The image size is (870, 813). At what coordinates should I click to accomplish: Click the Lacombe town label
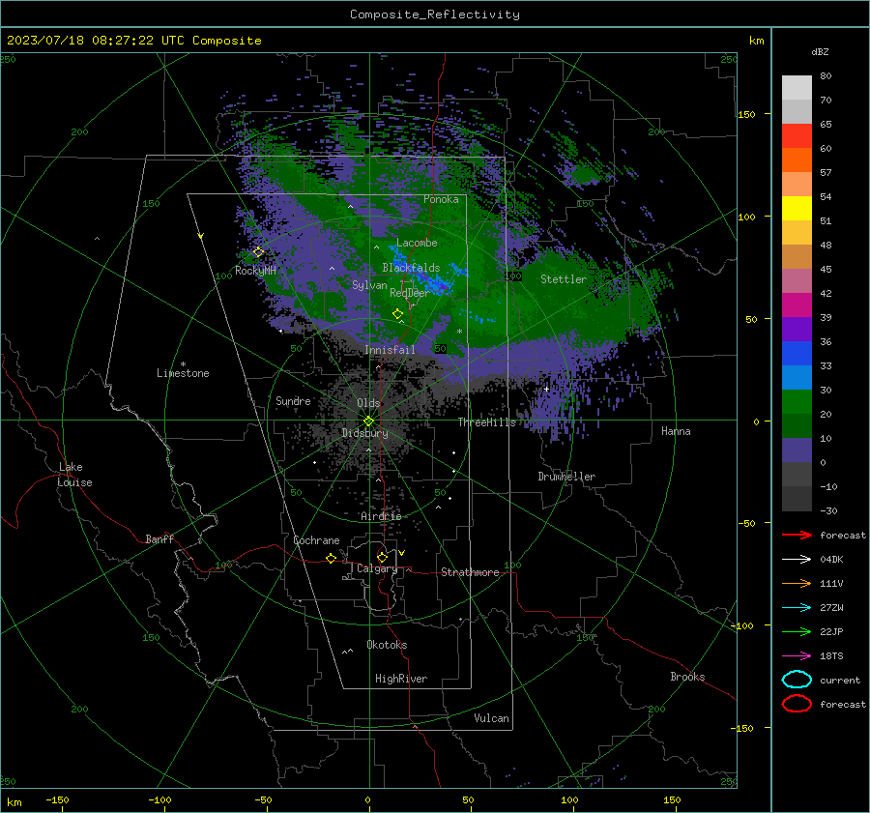click(417, 243)
